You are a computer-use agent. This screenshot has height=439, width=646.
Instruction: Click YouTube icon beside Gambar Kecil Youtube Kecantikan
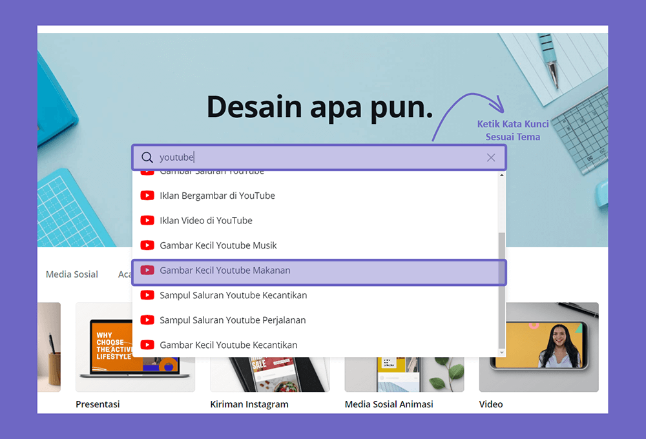point(147,345)
